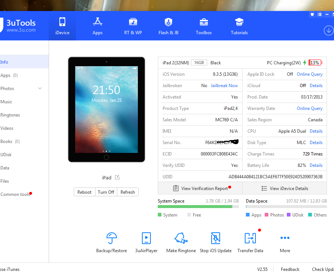Screen dimensions: 334x272
Task: Click the Jailbreak Now link
Action: click(224, 86)
